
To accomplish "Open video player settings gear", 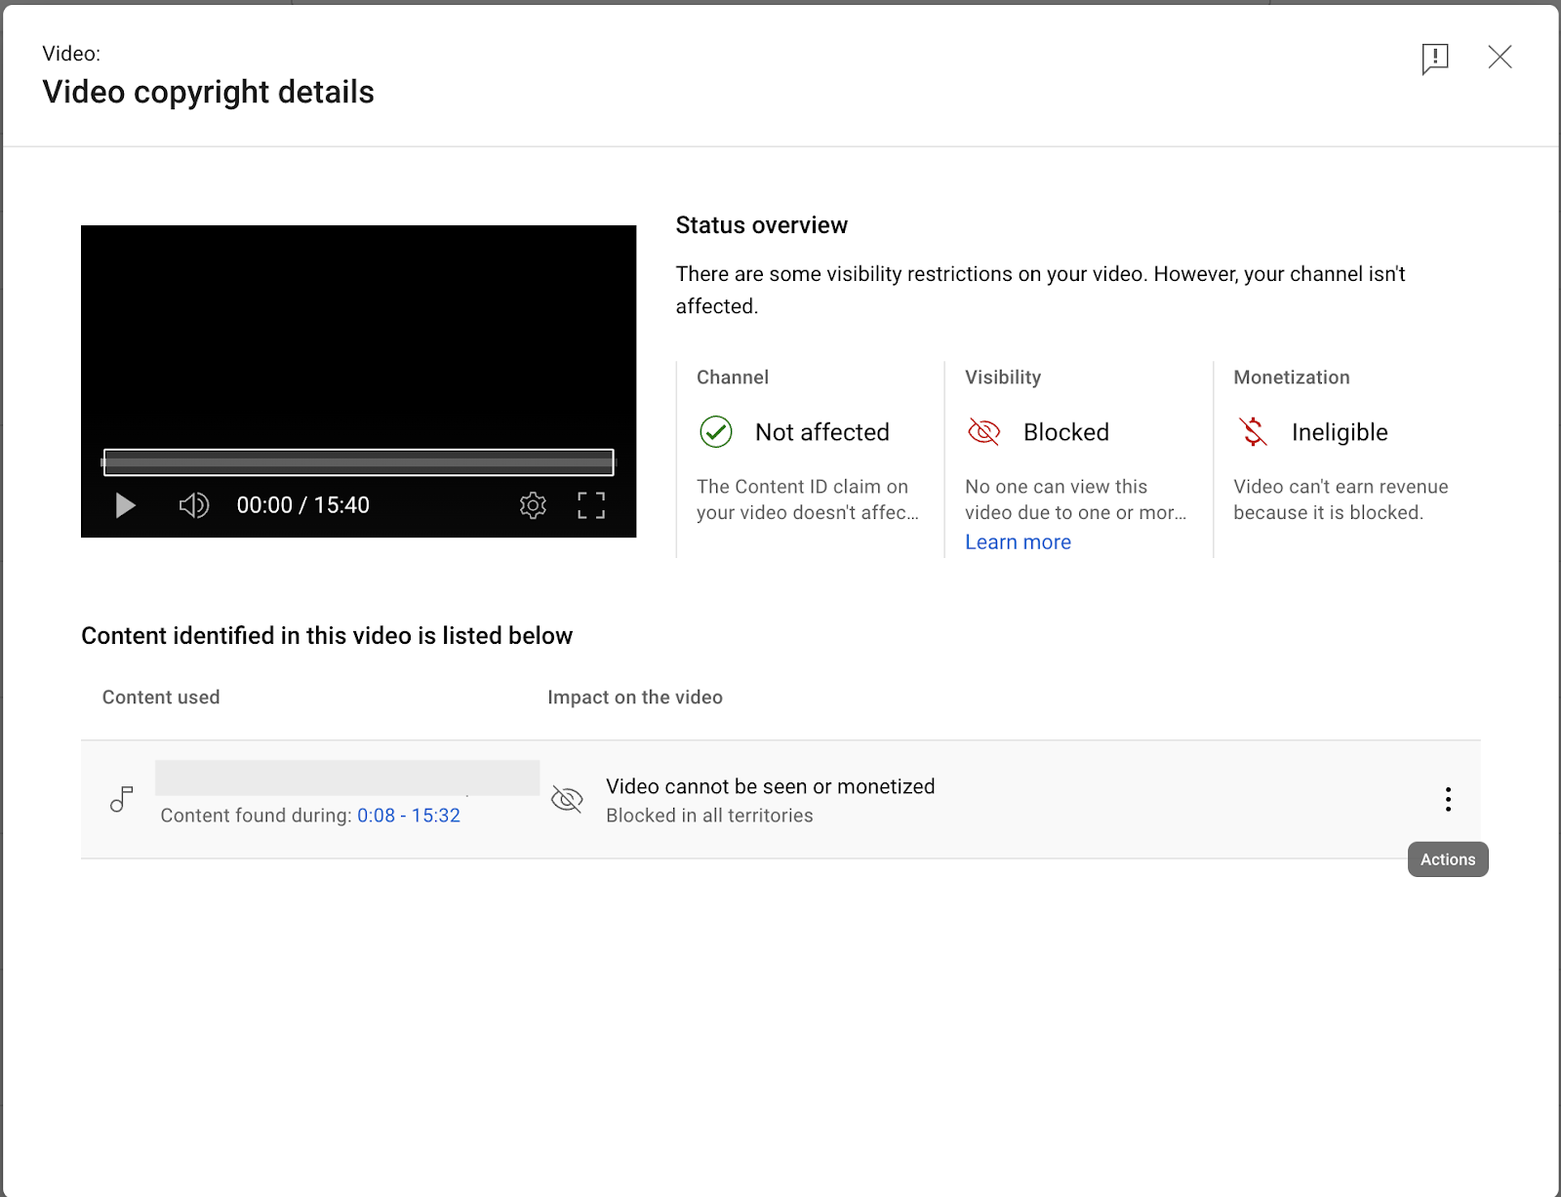I will point(533,505).
